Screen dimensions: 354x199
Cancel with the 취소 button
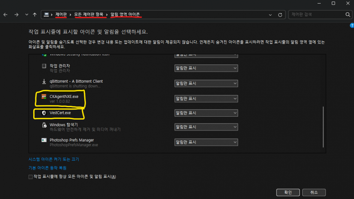pos(314,193)
